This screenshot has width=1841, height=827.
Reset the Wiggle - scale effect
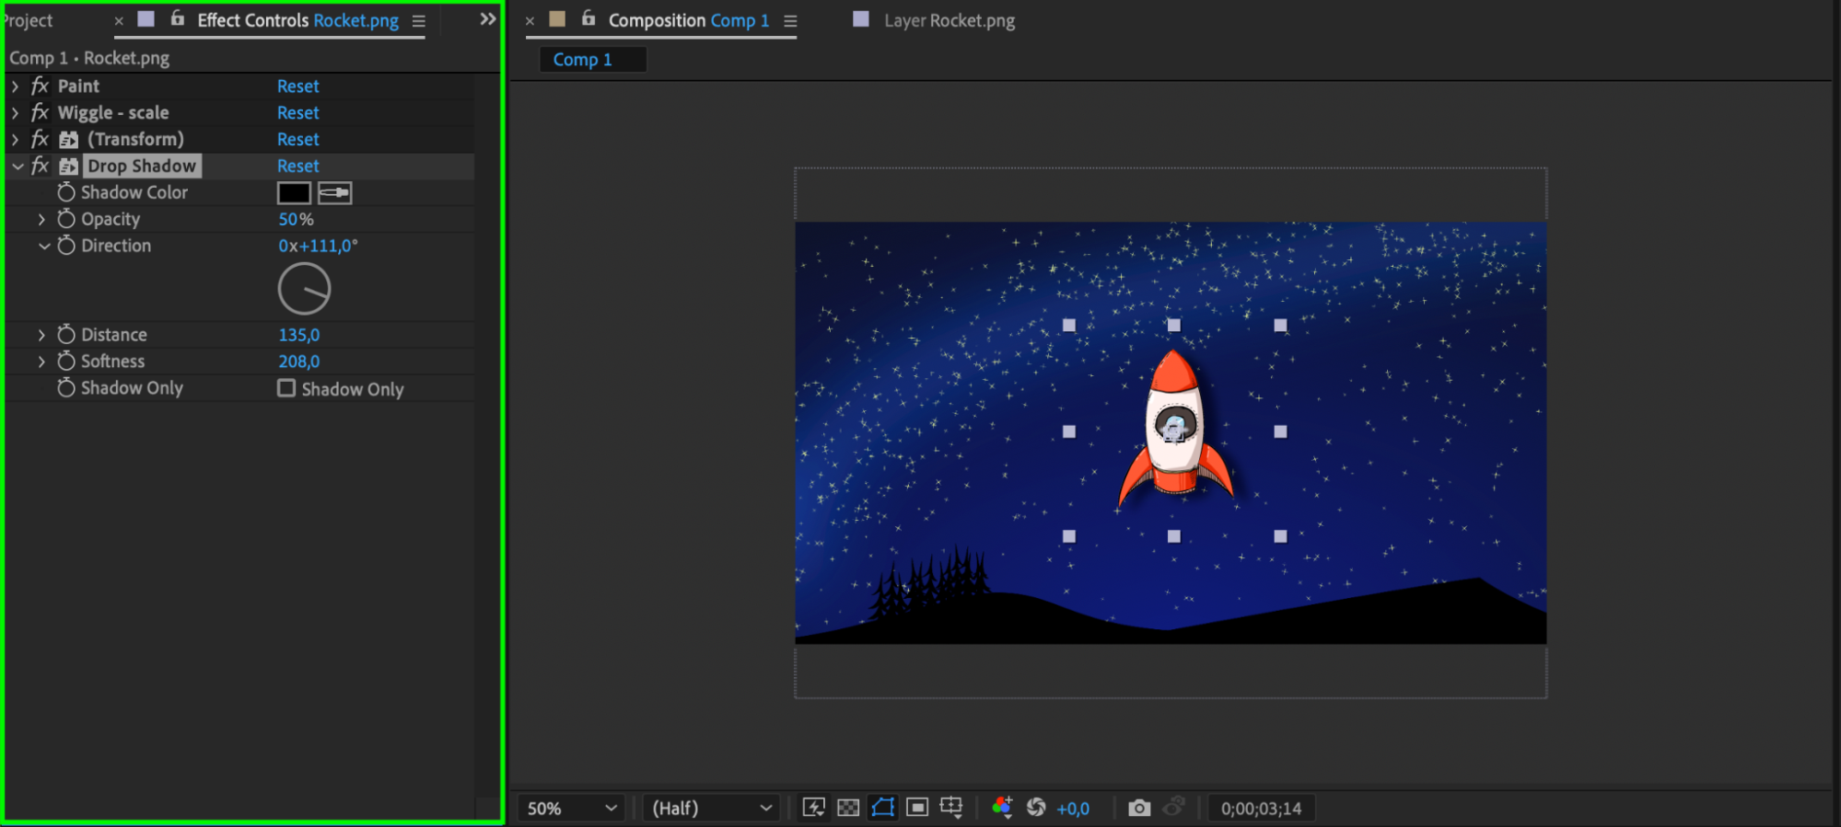(x=297, y=113)
